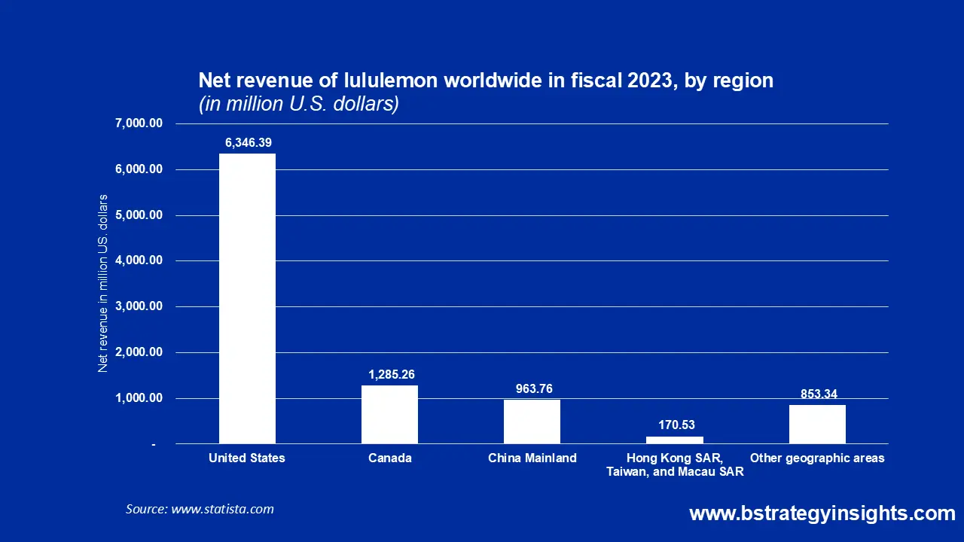Select the Hong Kong SAR, Taiwan, Macau bar
Image resolution: width=964 pixels, height=542 pixels.
(675, 440)
